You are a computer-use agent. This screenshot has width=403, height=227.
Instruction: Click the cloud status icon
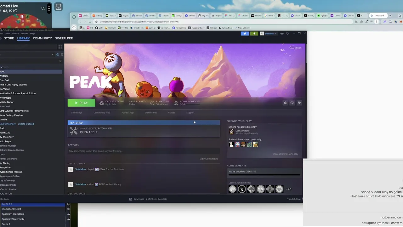pos(102,103)
